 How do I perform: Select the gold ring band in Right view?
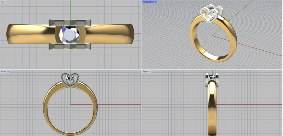pyautogui.click(x=212, y=108)
